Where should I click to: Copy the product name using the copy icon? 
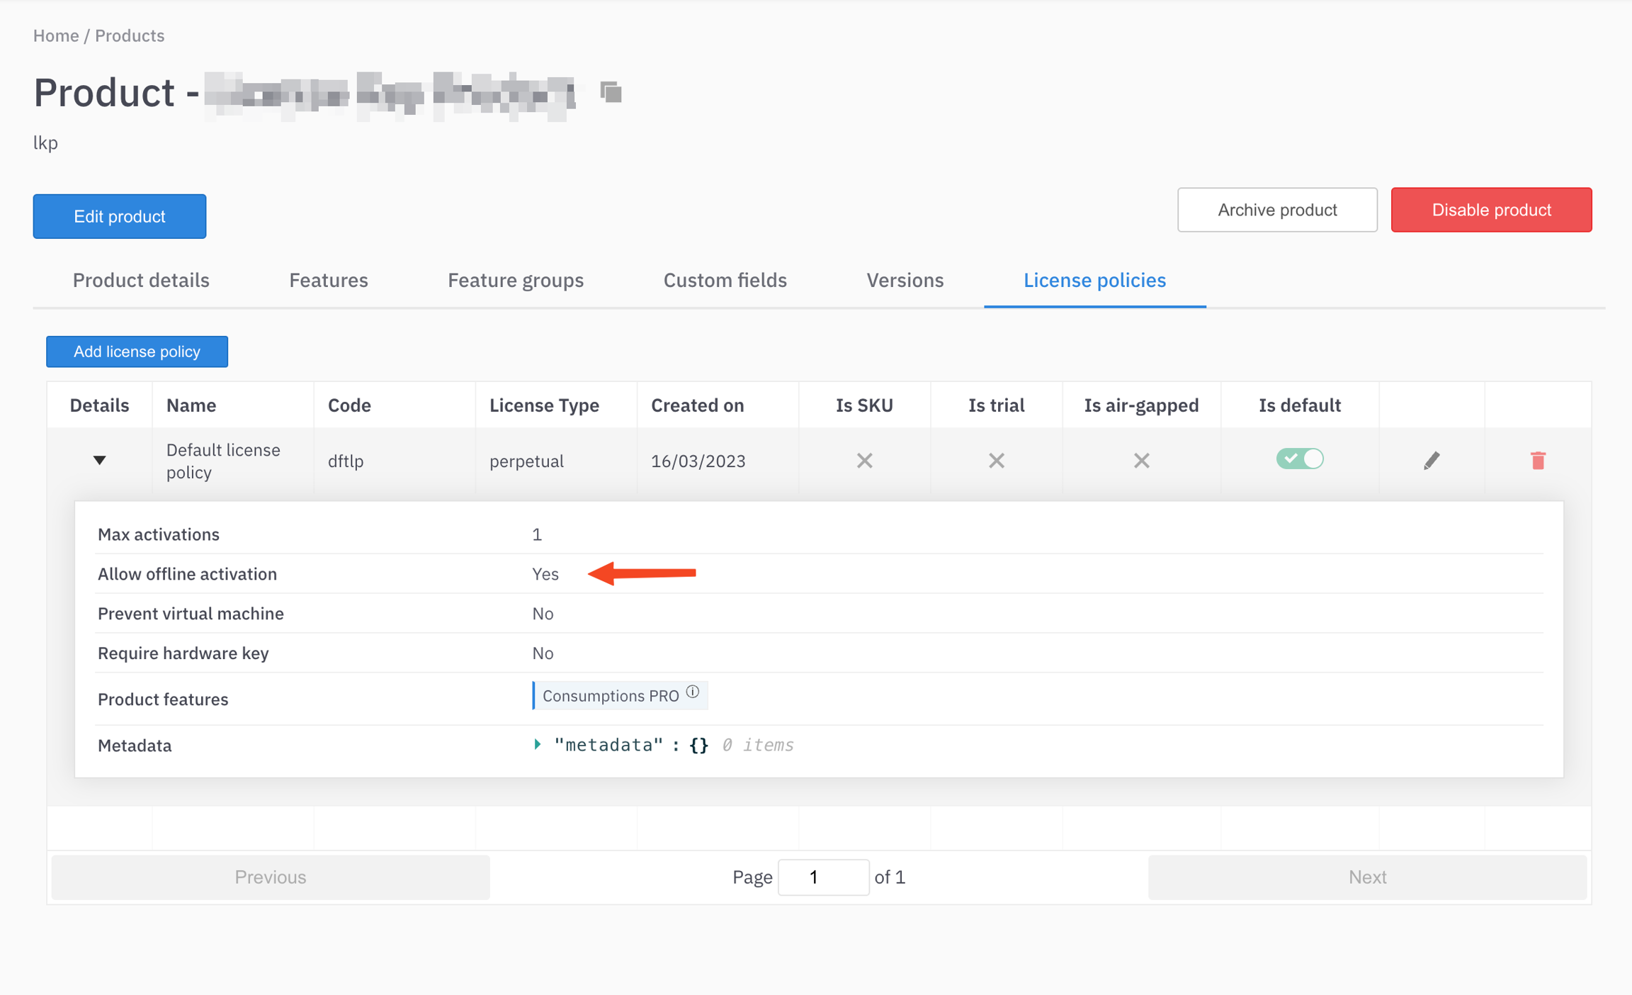611,92
